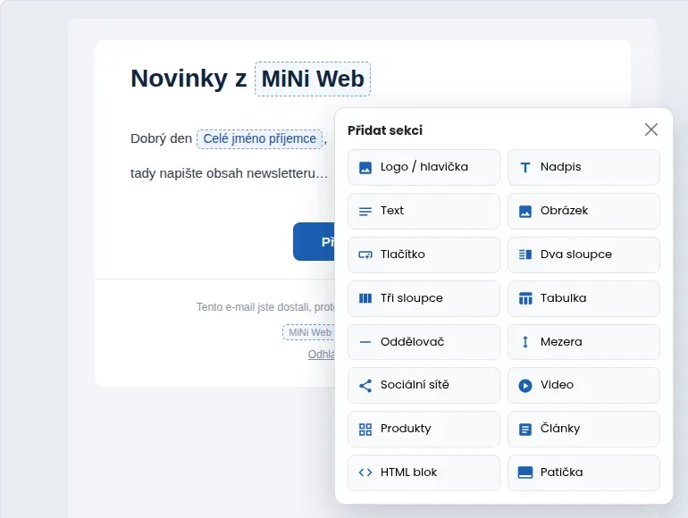This screenshot has width=688, height=518.
Task: Add an HTML blok section
Action: coord(424,472)
